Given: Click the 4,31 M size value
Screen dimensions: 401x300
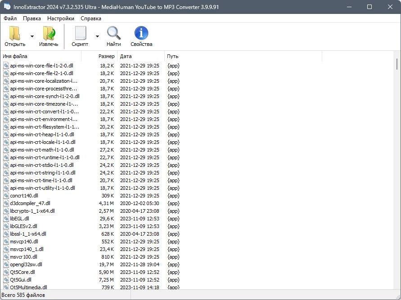Looking at the screenshot, I should [x=106, y=203].
